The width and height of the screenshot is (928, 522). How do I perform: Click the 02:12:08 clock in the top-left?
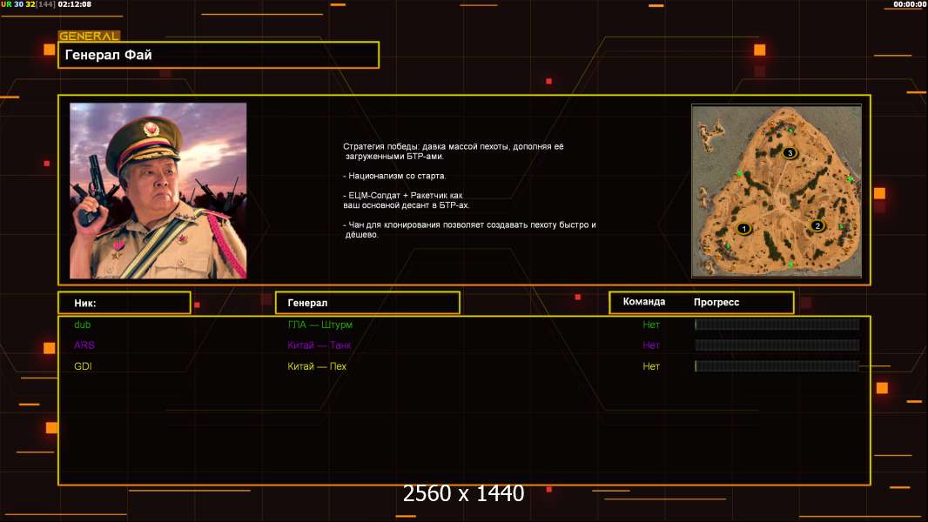(75, 4)
